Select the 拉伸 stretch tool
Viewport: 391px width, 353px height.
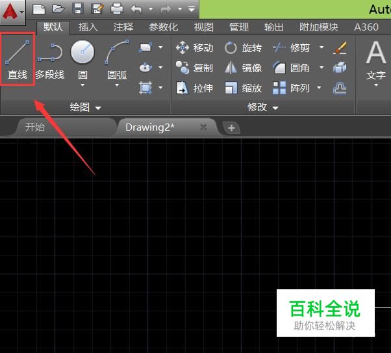point(194,88)
